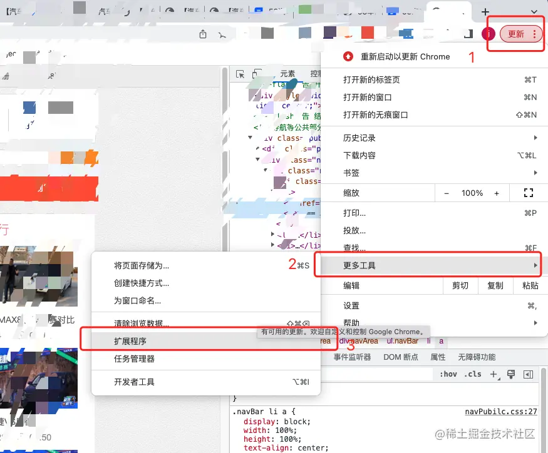Select the li breadcrumb item
Screen dimensions: 548x453
click(x=428, y=341)
